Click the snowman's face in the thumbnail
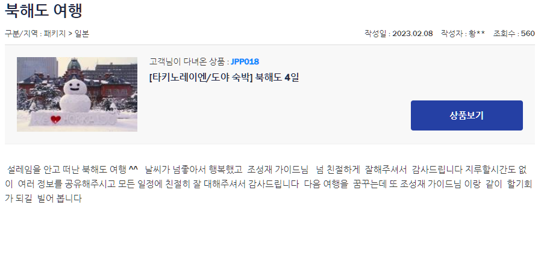Screen dimensions: 541x258 (75, 87)
